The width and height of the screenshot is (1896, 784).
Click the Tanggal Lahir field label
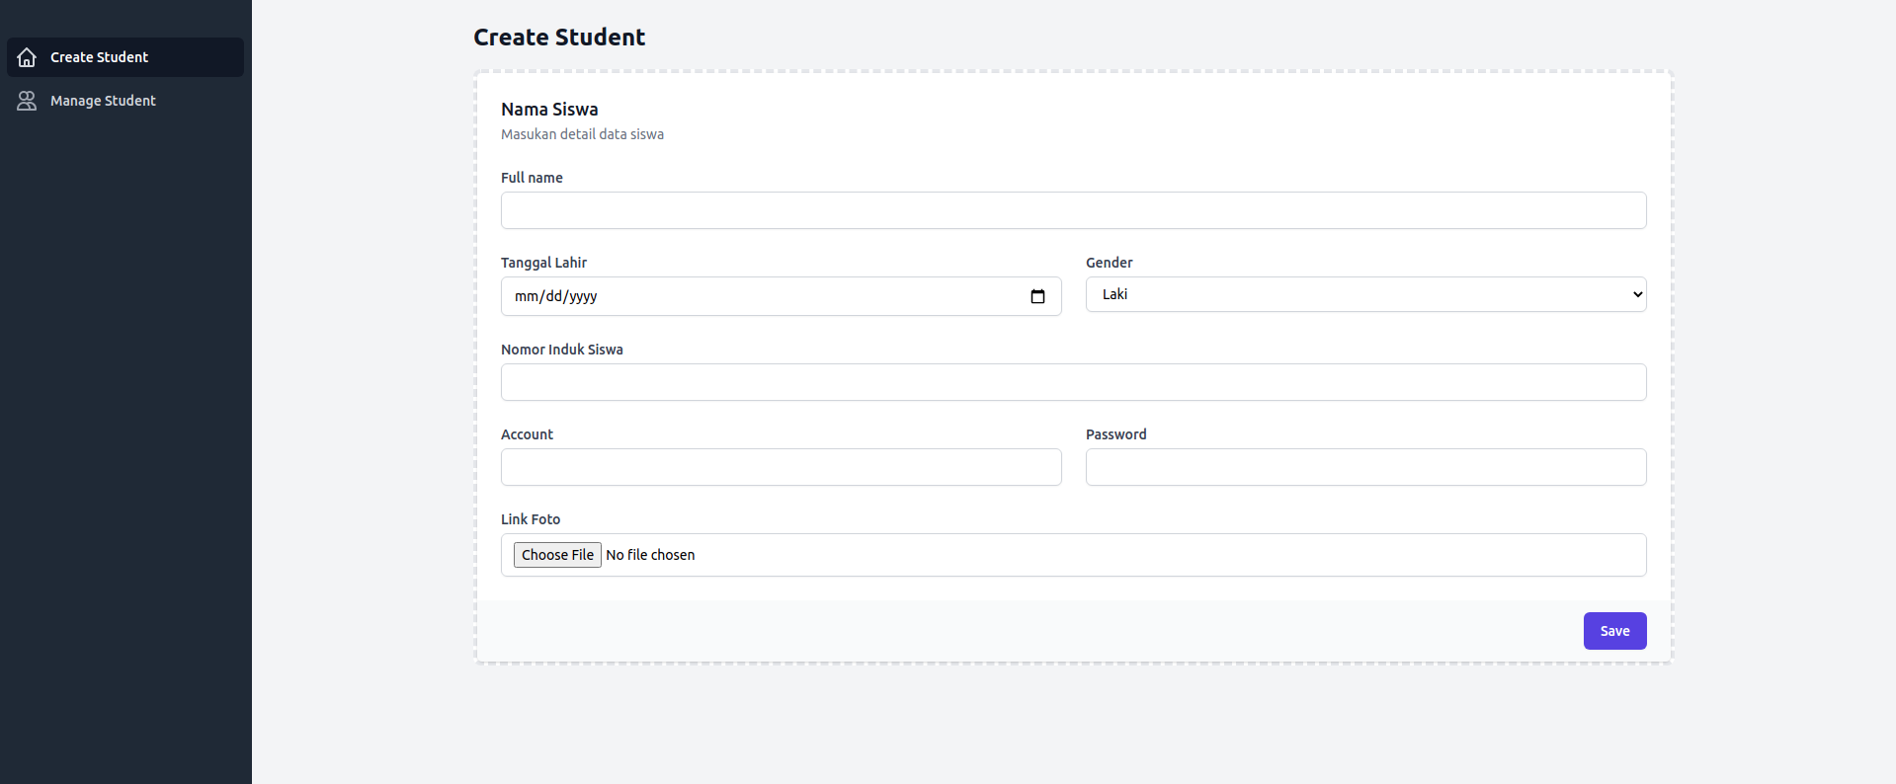tap(543, 263)
